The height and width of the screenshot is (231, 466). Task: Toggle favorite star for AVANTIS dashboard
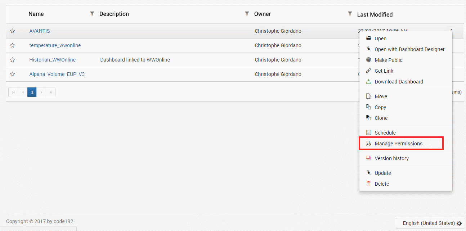[x=12, y=31]
